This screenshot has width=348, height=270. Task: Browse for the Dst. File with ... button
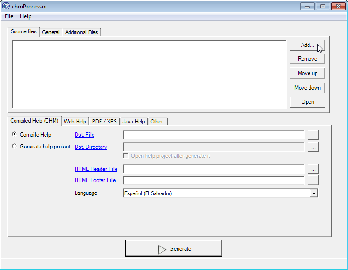click(313, 135)
